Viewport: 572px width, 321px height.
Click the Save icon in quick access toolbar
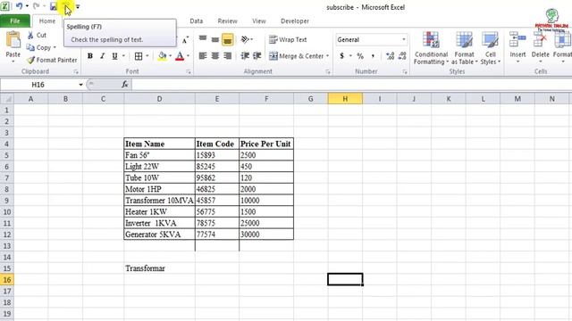click(x=54, y=6)
